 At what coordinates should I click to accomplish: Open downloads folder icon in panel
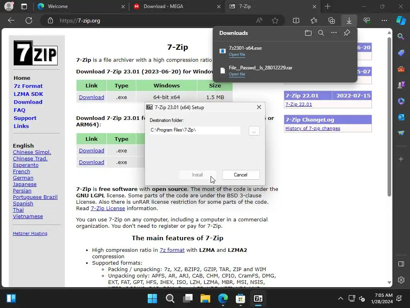pos(308,33)
